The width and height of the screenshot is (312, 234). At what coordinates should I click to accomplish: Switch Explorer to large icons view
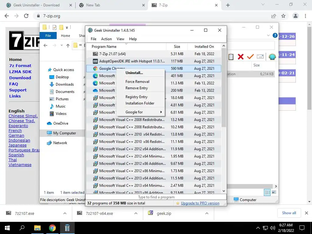click(274, 192)
